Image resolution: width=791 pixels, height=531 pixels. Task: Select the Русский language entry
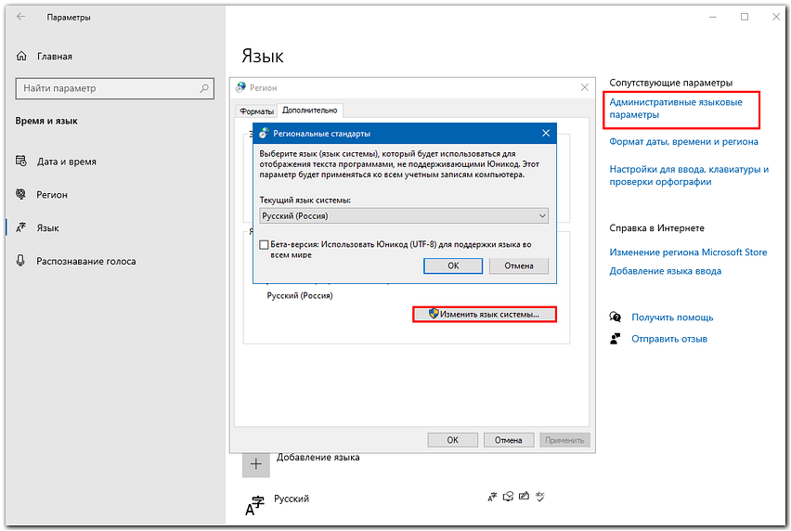[x=291, y=499]
